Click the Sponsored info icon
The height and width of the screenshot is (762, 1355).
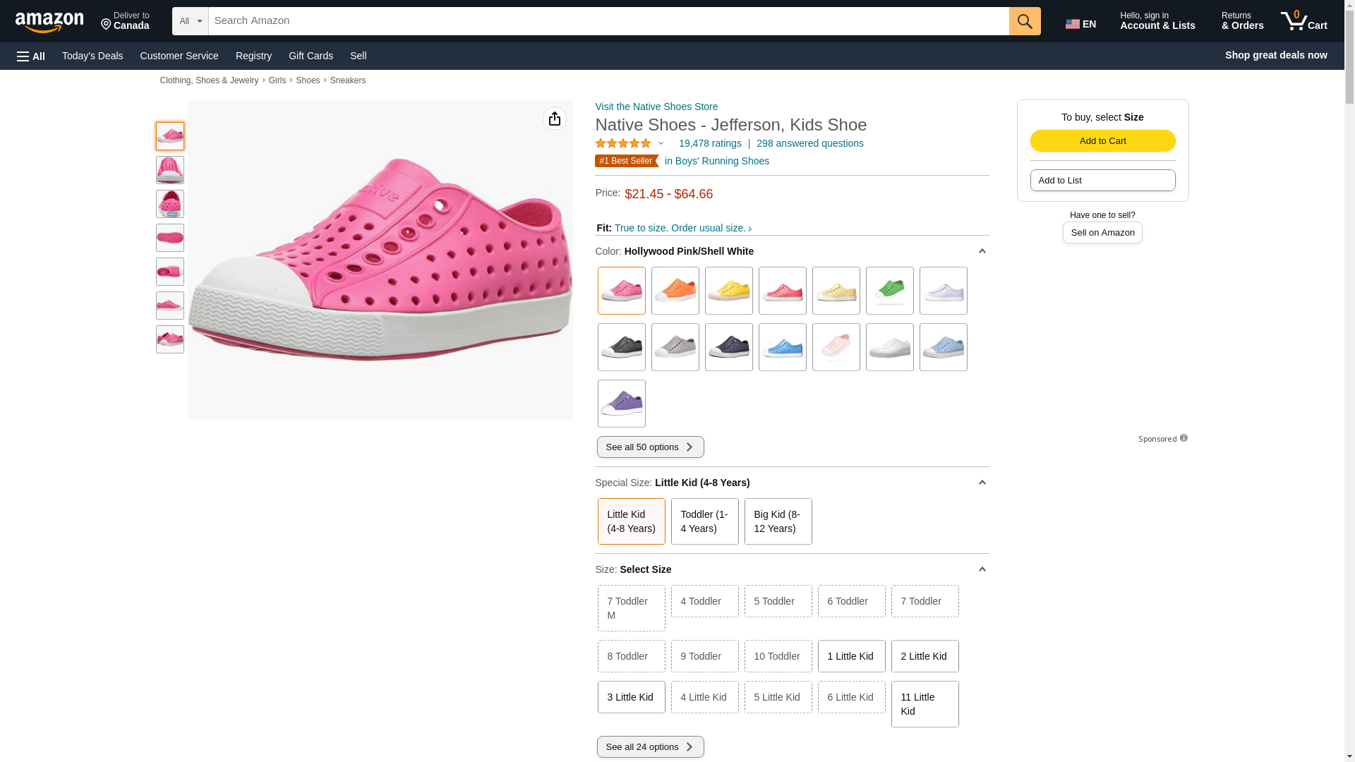[x=1184, y=438]
